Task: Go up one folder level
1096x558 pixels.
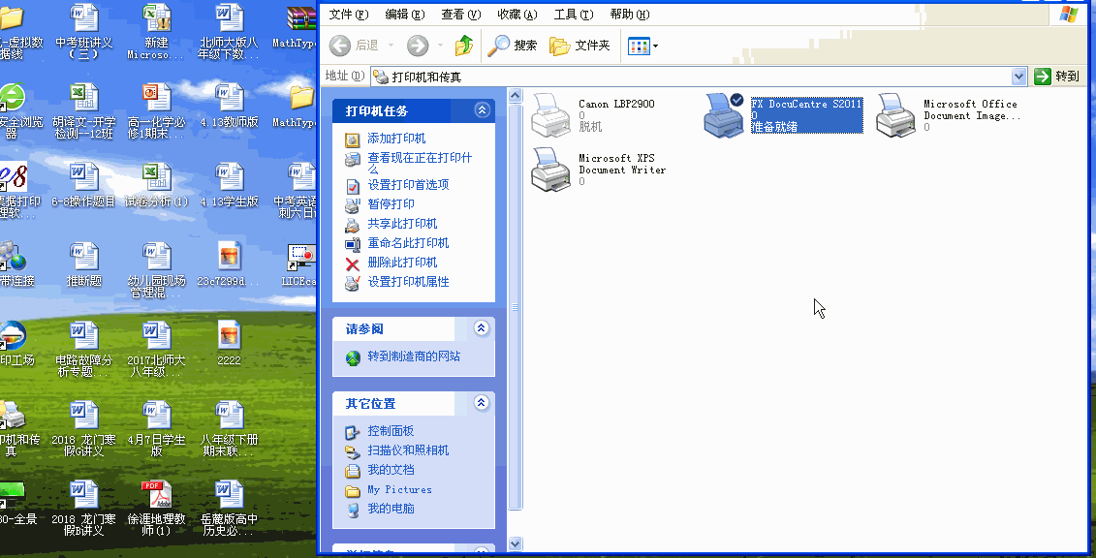Action: coord(464,46)
